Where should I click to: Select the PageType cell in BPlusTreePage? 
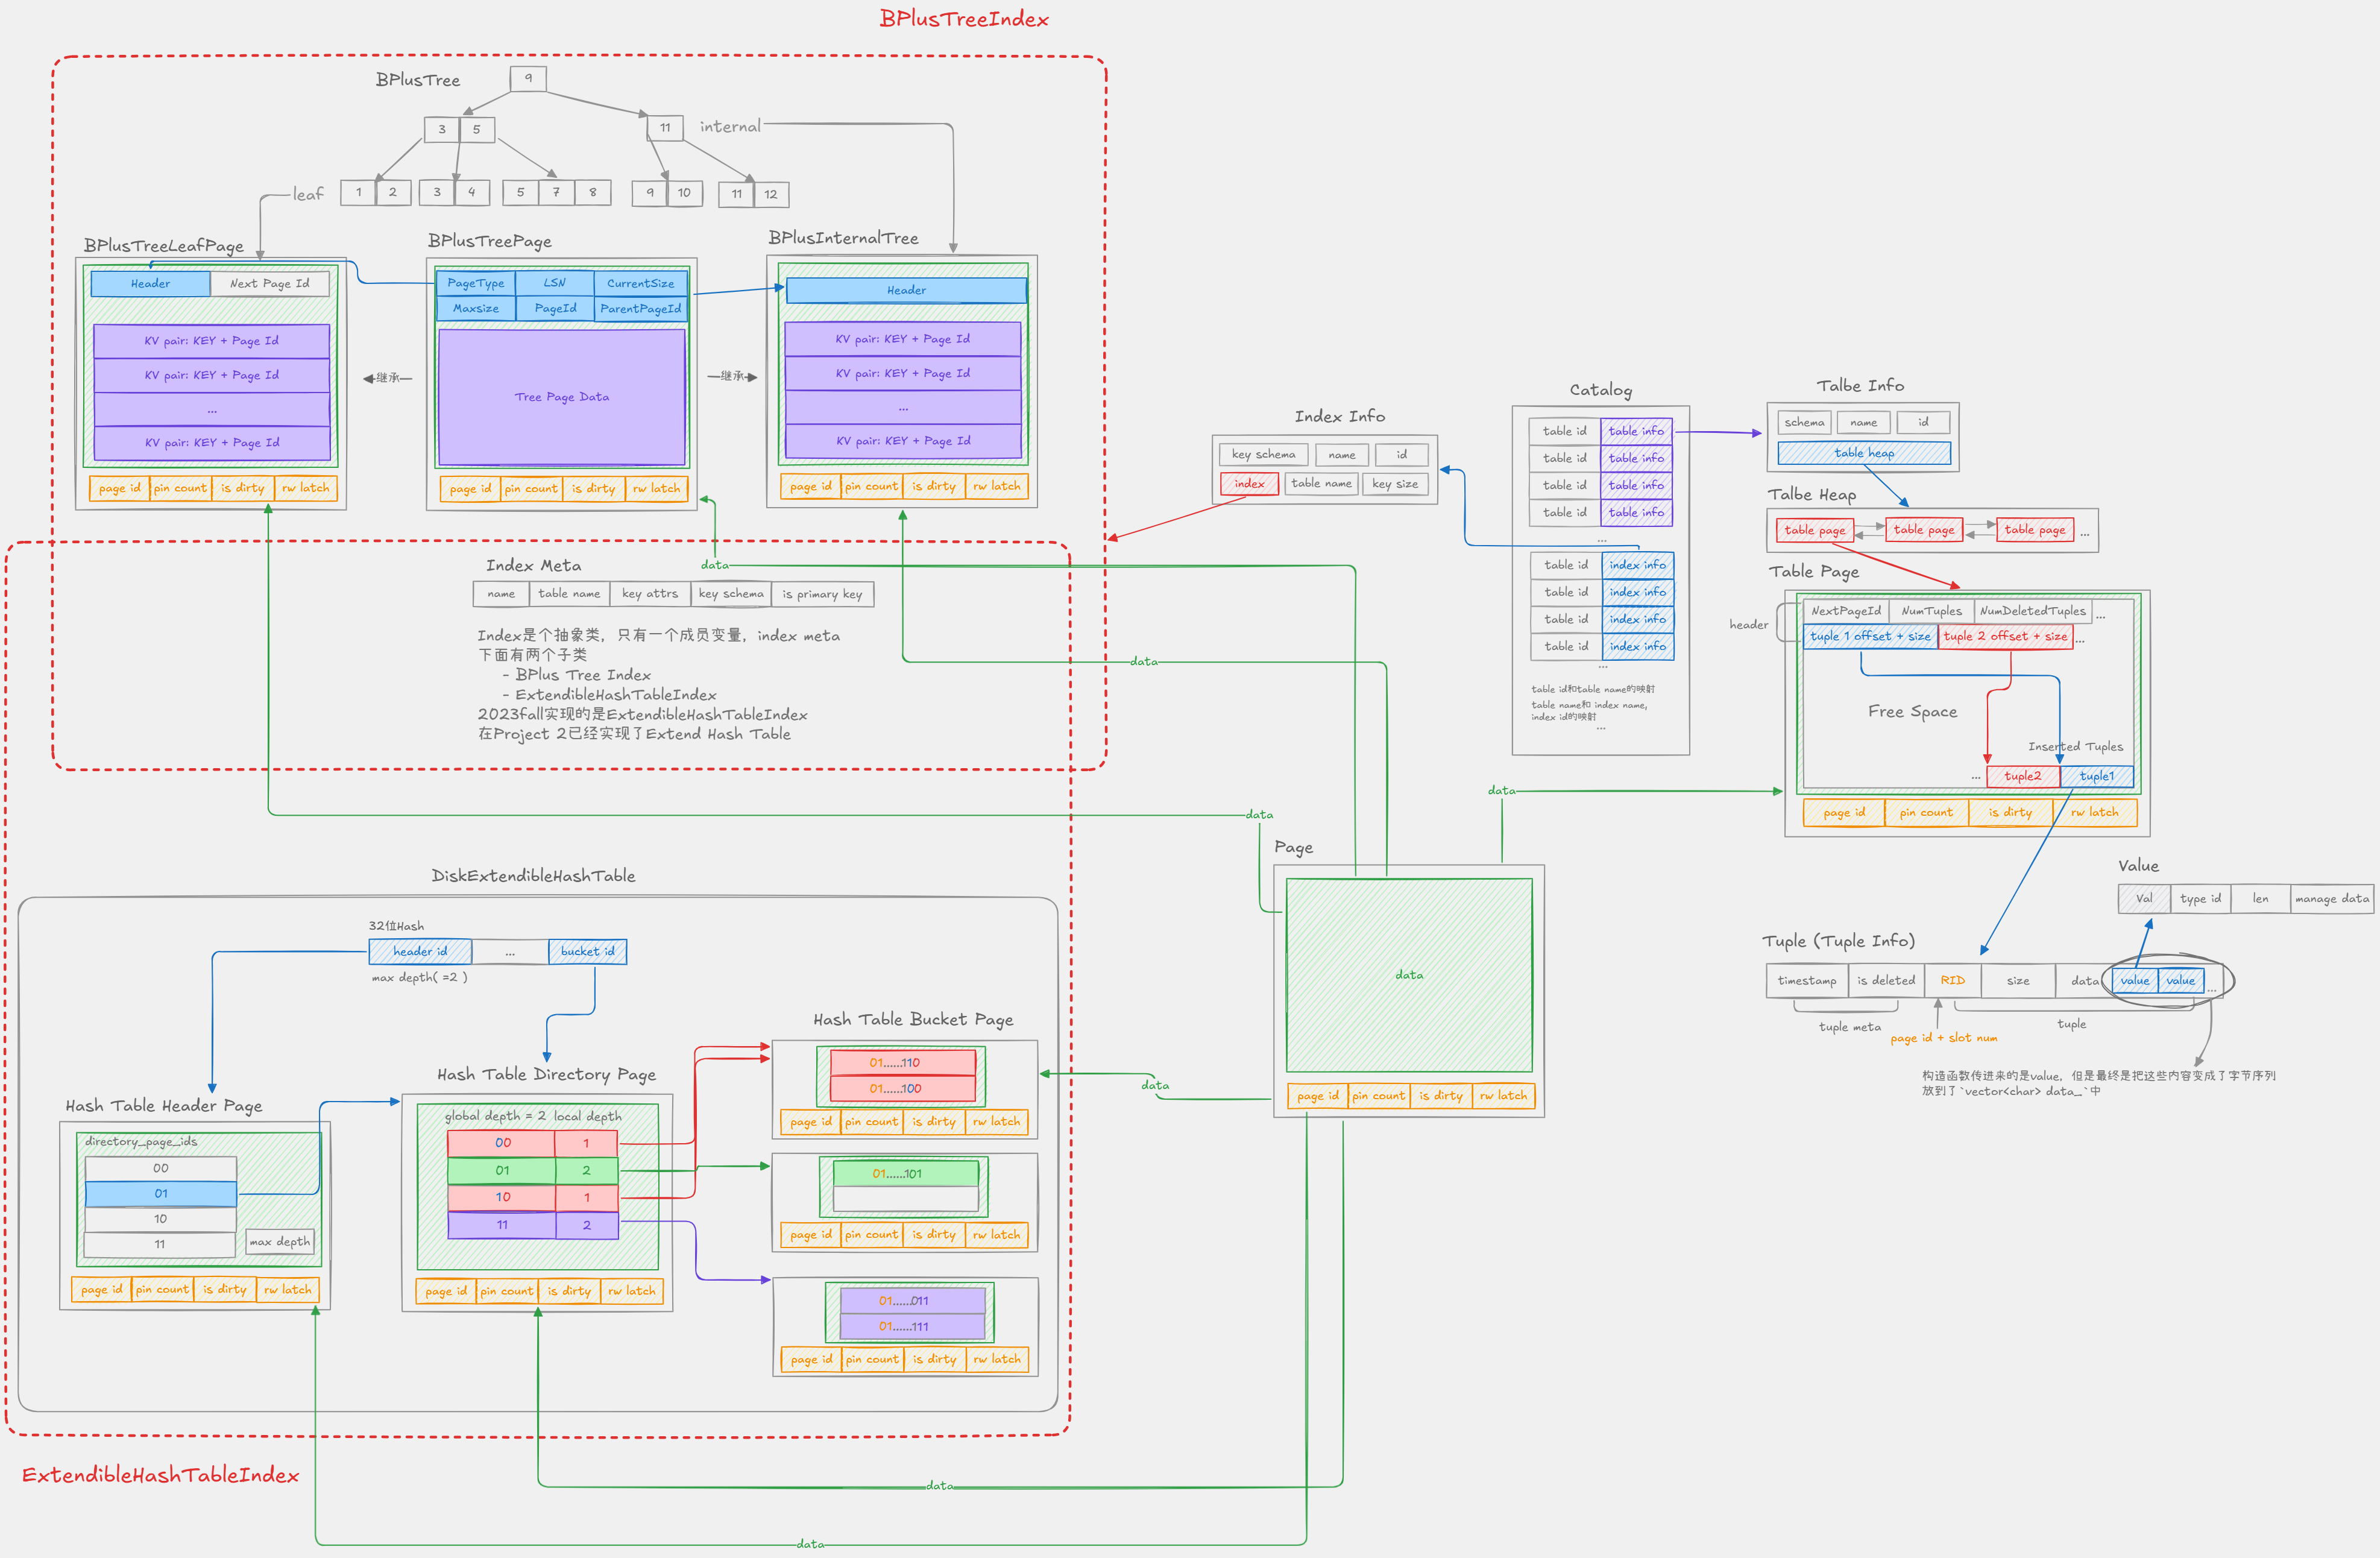pyautogui.click(x=475, y=283)
